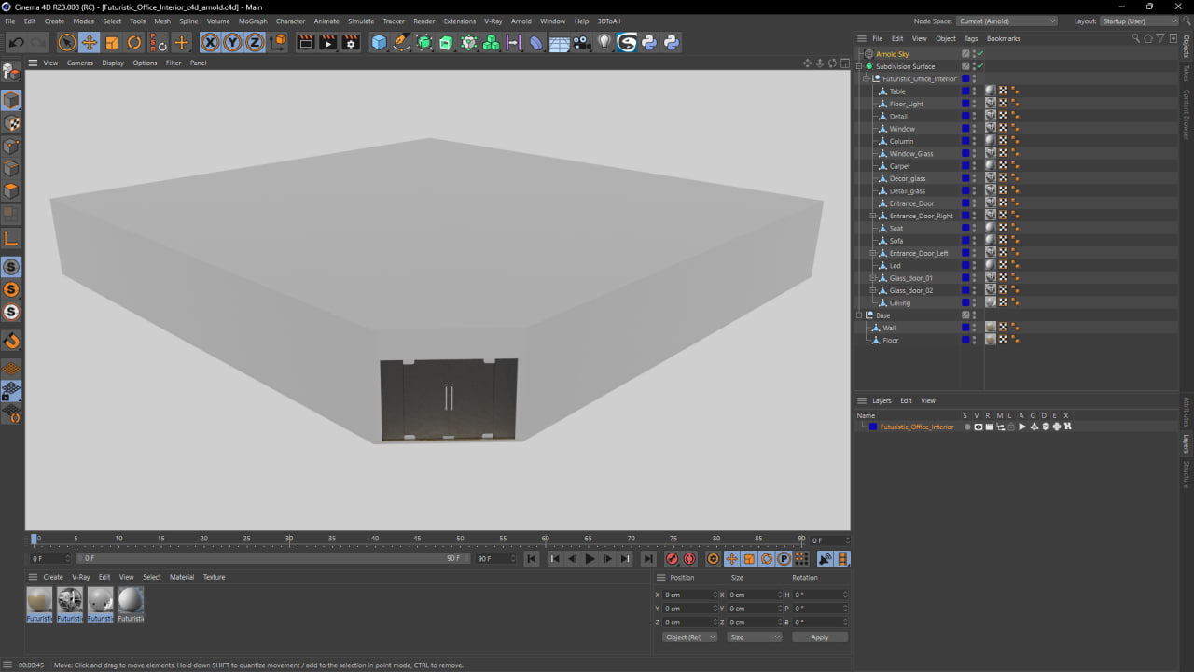Click the Texture mode checkered cube icon

pyautogui.click(x=11, y=123)
